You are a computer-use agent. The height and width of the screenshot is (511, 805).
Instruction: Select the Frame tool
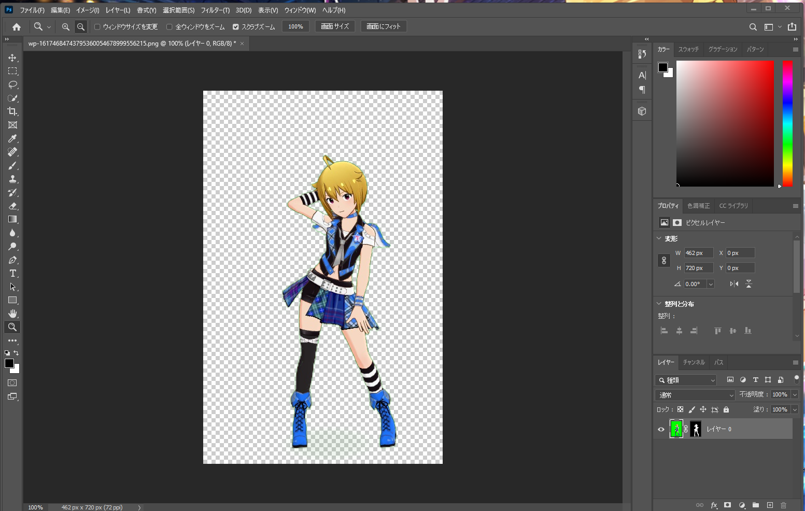pyautogui.click(x=12, y=125)
